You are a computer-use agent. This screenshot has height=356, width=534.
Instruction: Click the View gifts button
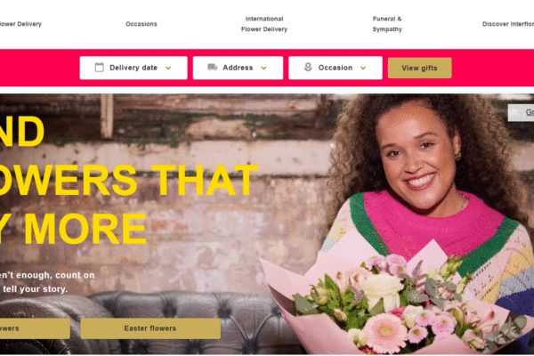pos(419,68)
